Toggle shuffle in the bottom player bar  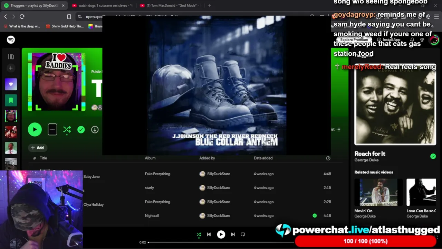pos(199,234)
